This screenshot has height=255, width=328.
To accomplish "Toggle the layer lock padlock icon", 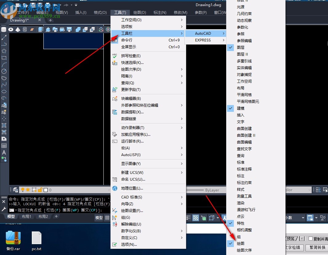I will (40, 190).
